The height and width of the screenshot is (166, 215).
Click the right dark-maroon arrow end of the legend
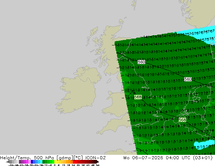98,162
